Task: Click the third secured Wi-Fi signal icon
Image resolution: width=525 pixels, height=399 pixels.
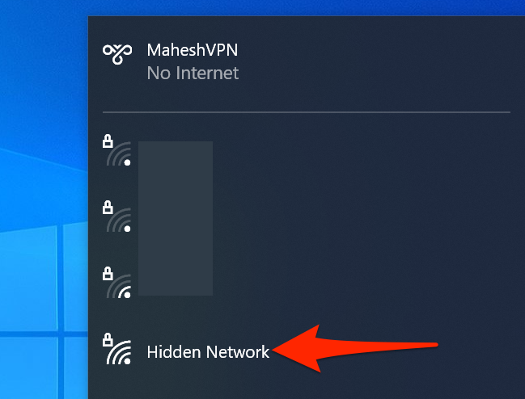Action: (x=119, y=286)
